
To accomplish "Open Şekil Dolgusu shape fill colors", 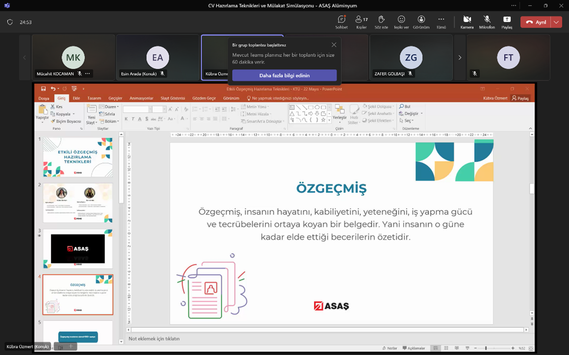I will [378, 107].
